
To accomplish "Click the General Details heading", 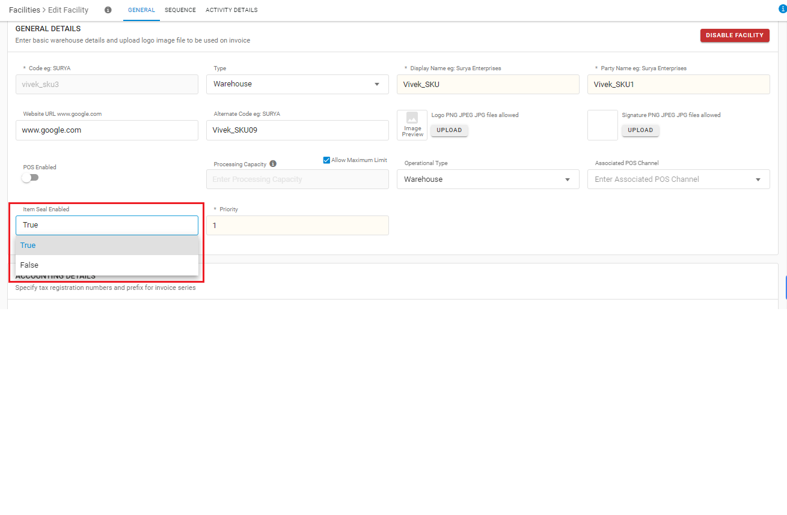I will pos(48,29).
